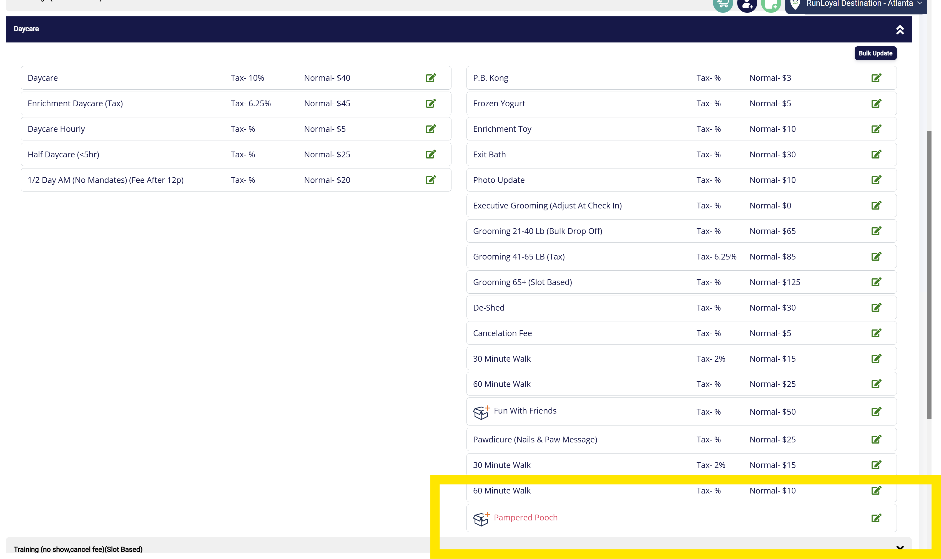Edit the Daycare service pricing

point(431,78)
